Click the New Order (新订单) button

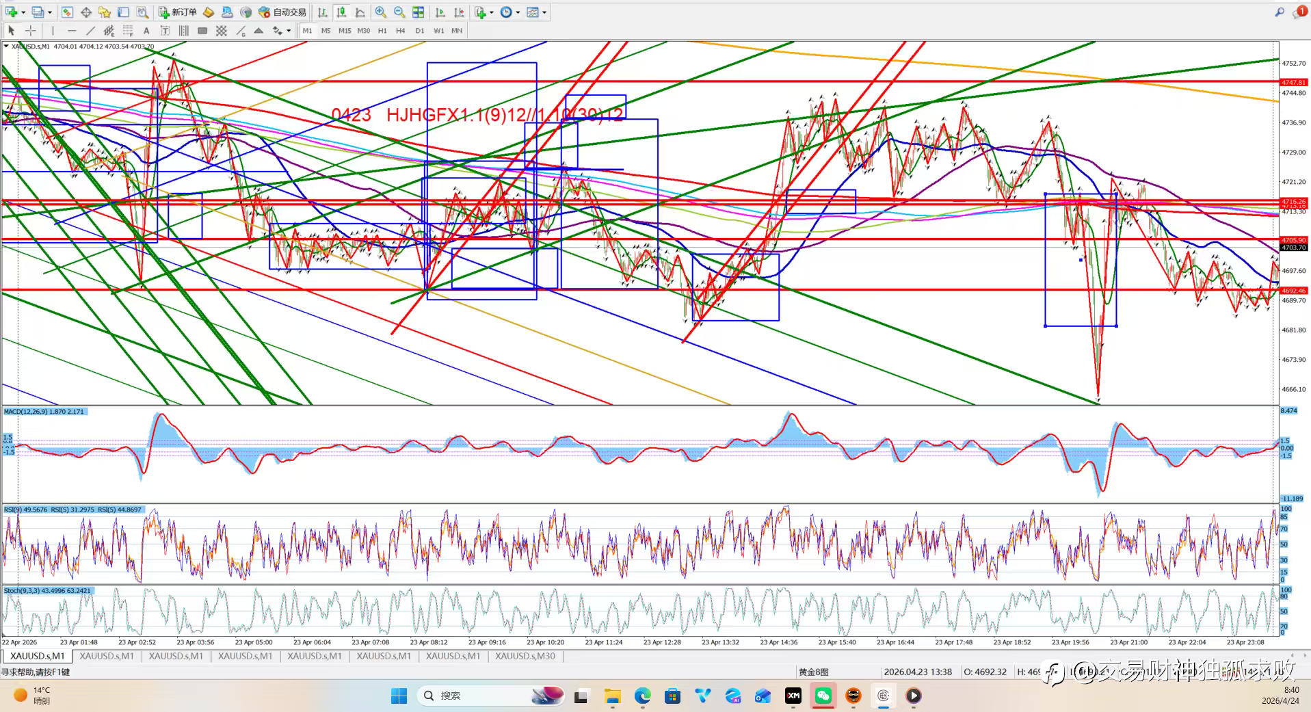[177, 12]
